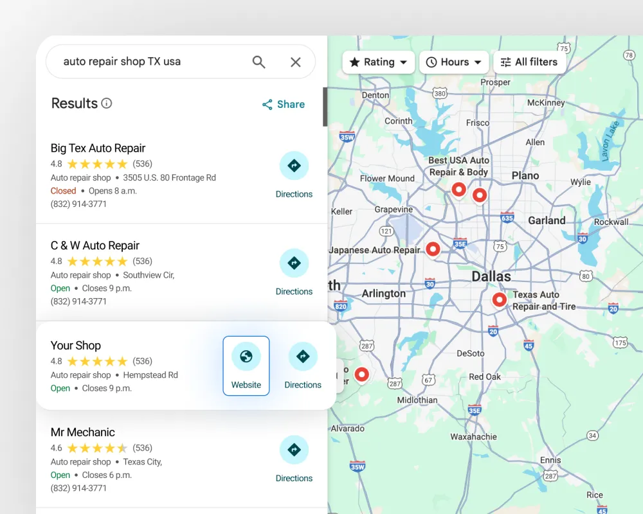Share the search results
The height and width of the screenshot is (514, 643).
284,104
